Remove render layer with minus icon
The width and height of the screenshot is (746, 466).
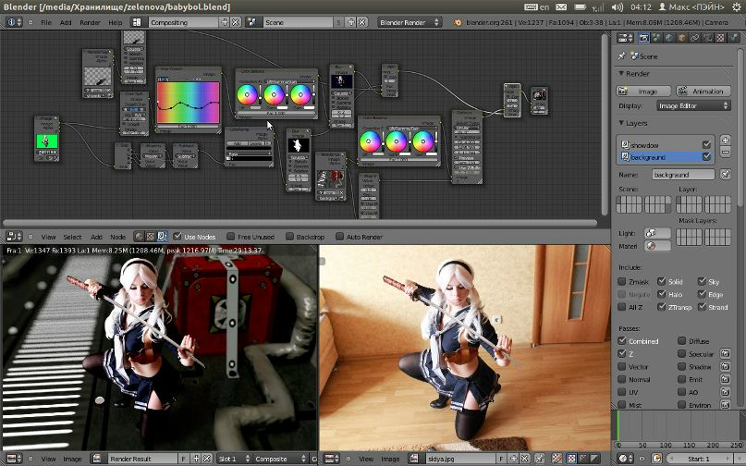725,153
